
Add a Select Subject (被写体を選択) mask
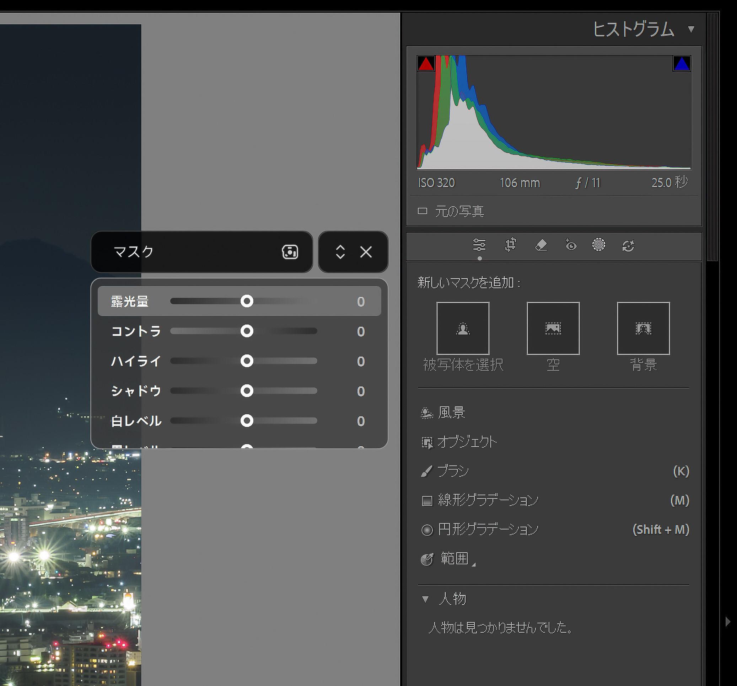463,328
